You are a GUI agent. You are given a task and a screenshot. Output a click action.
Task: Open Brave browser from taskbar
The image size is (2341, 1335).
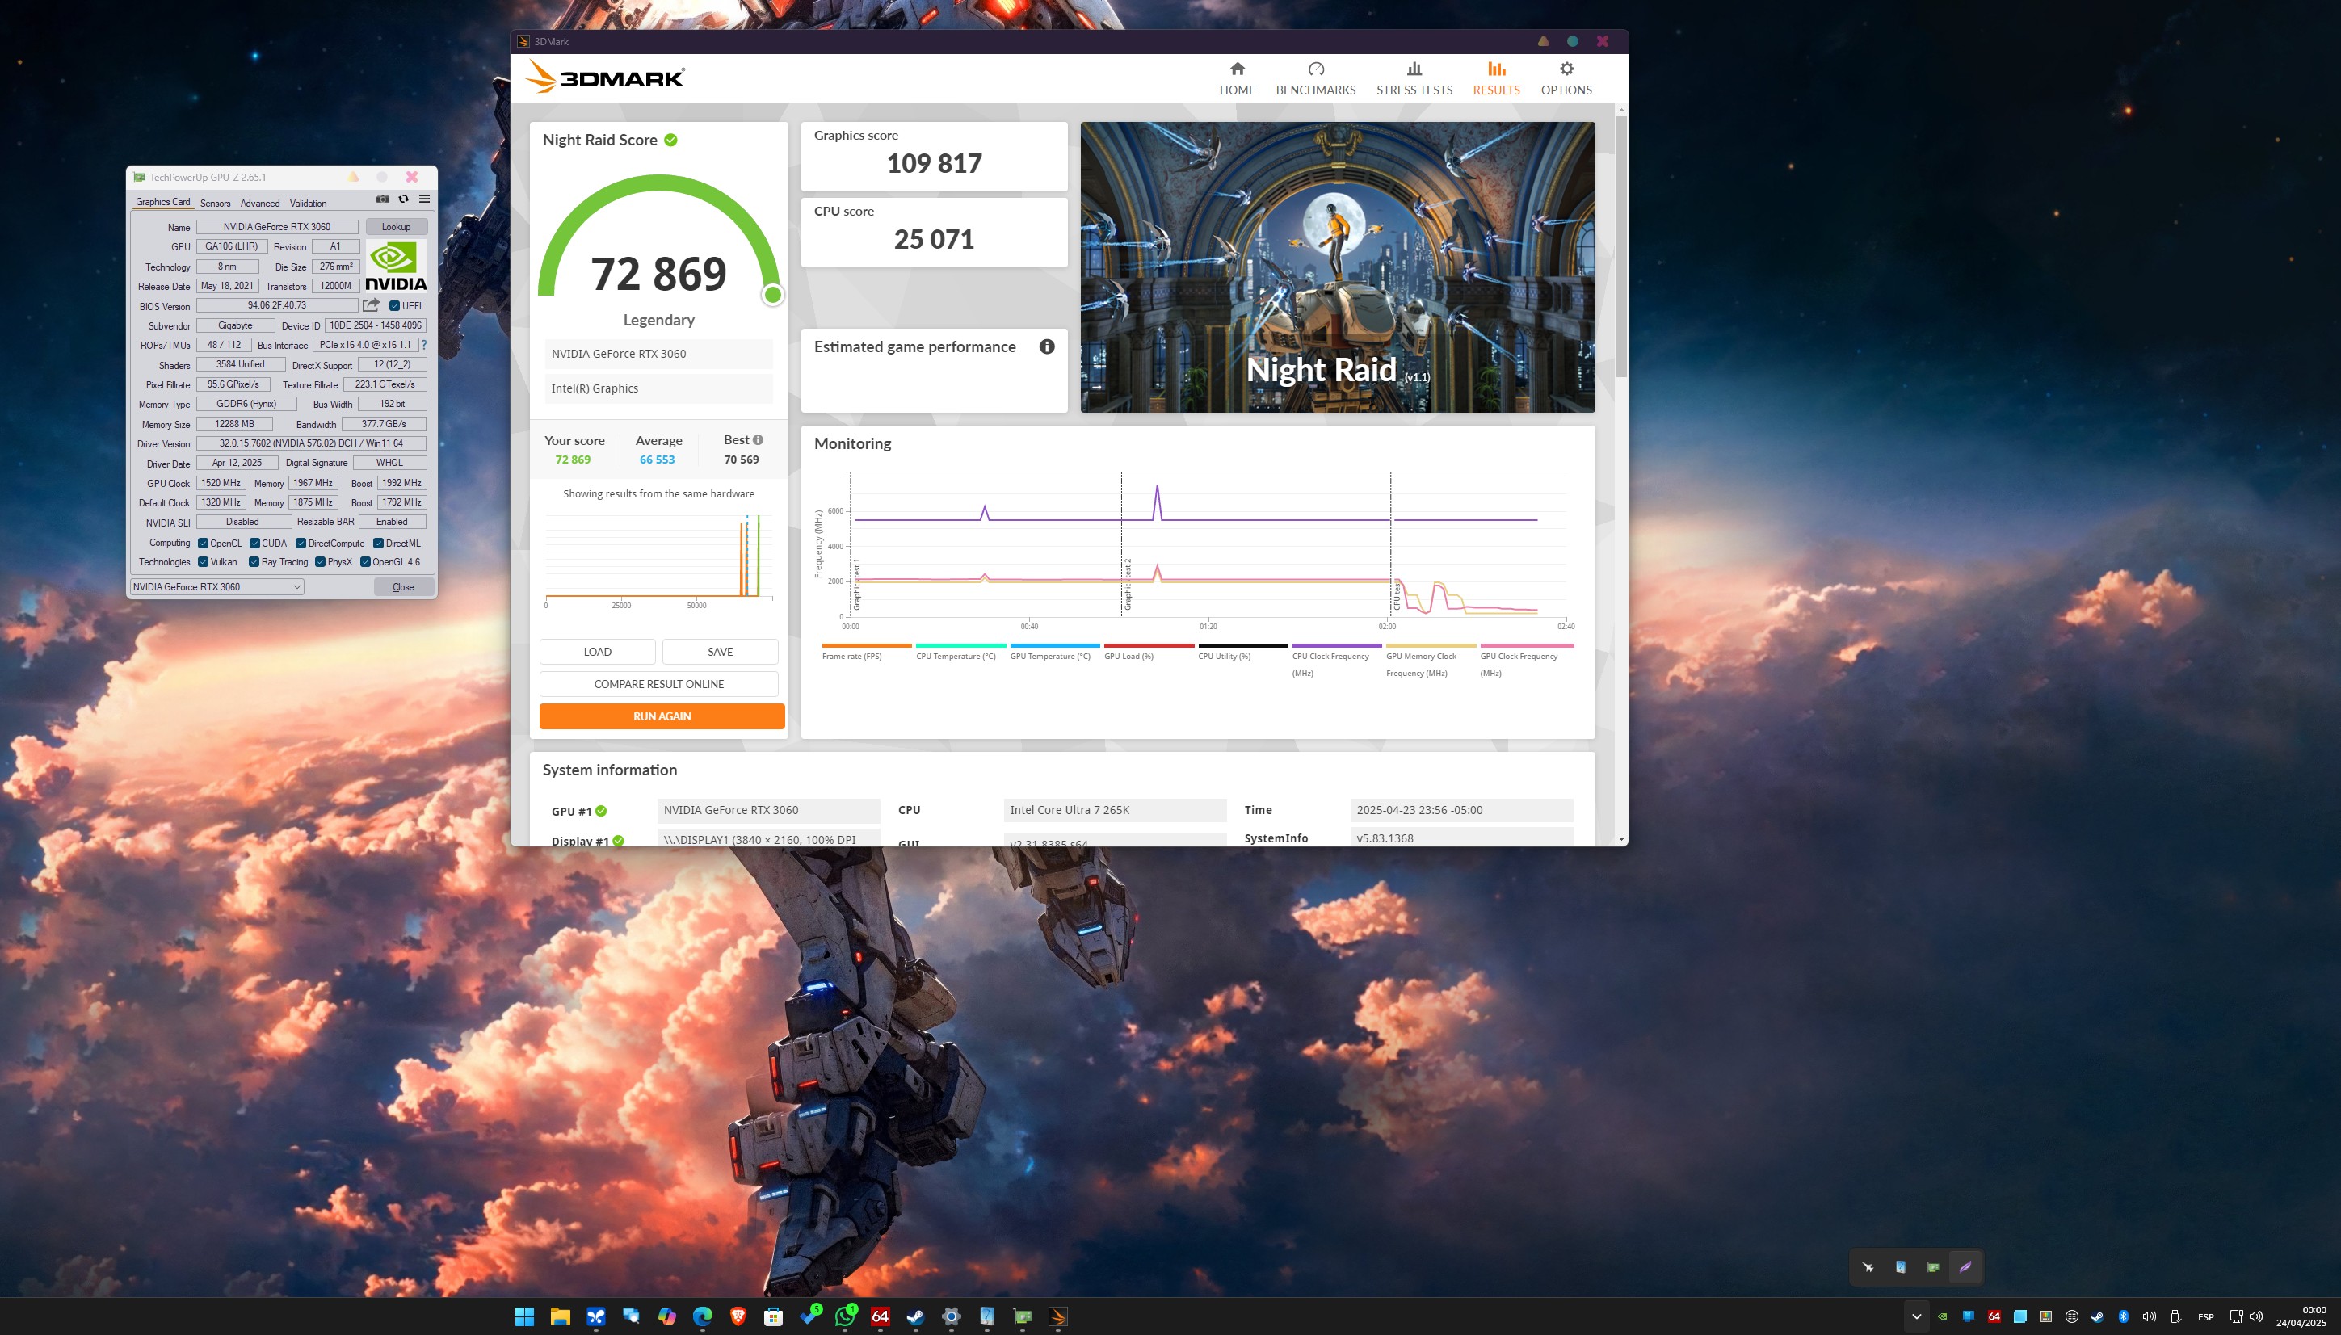[x=738, y=1316]
